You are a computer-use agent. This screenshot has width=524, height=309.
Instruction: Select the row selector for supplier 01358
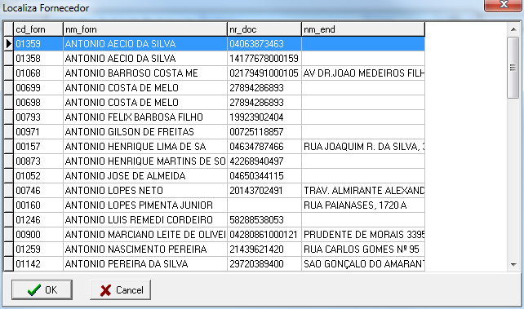coord(8,59)
